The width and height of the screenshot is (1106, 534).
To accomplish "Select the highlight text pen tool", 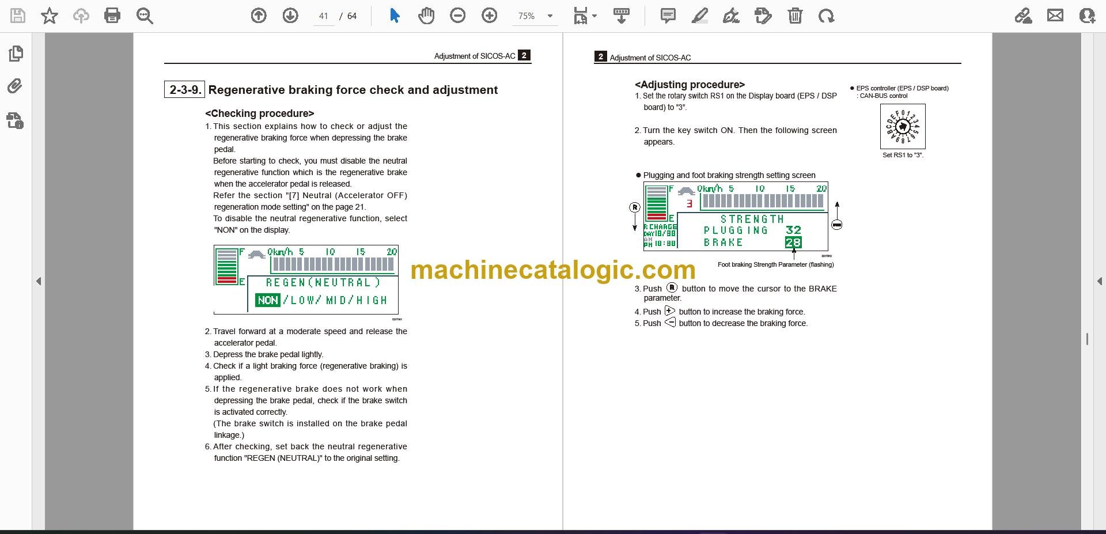I will pos(699,16).
